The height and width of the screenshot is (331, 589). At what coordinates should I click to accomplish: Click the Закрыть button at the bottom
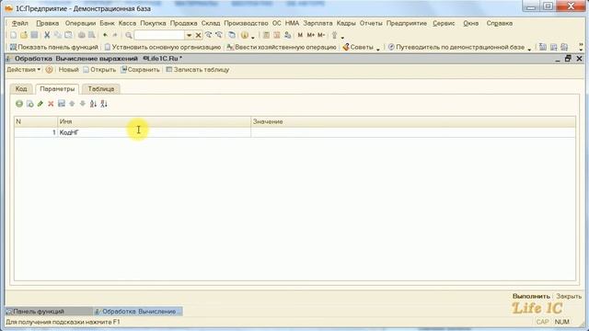(x=569, y=296)
